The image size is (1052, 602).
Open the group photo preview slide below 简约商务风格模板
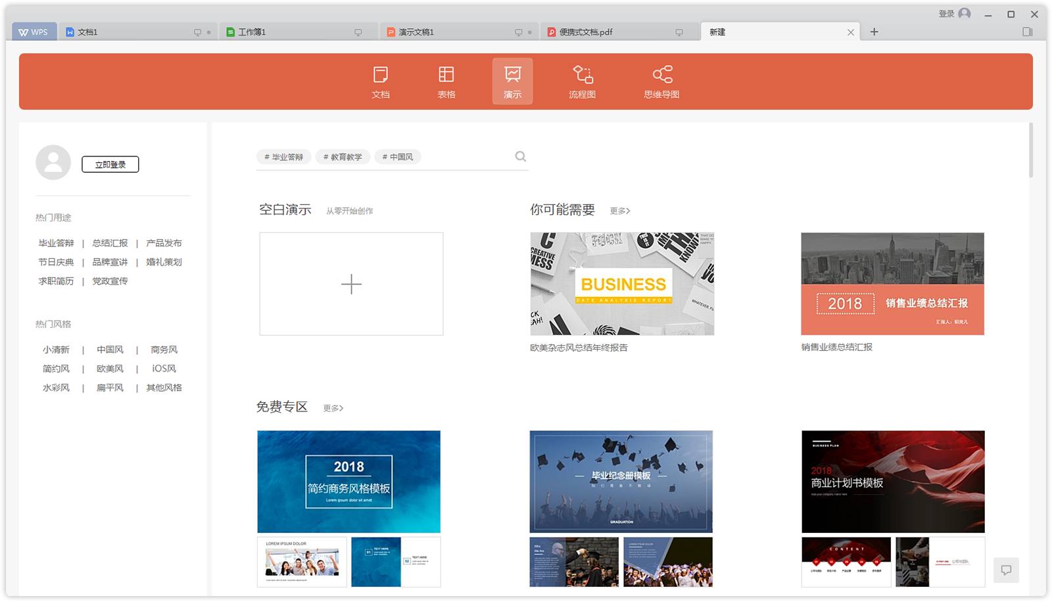click(302, 562)
